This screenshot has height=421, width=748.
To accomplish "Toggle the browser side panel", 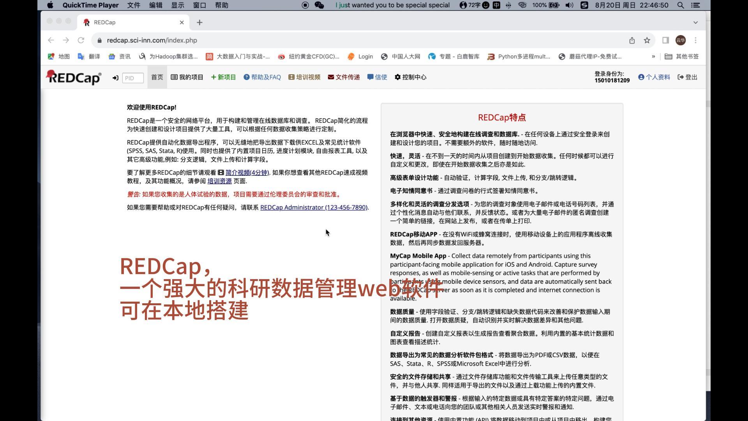I will pos(666,40).
